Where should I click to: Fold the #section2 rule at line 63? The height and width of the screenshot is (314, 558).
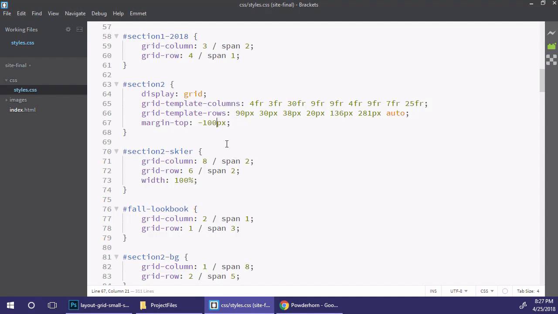(116, 84)
